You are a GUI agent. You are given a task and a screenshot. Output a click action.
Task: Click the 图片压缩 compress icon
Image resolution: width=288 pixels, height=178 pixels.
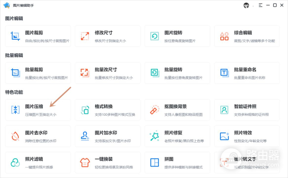(x=15, y=110)
